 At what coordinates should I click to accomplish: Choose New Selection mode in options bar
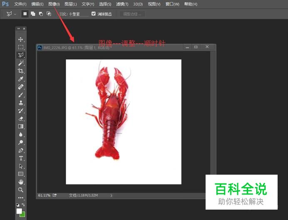[25, 14]
